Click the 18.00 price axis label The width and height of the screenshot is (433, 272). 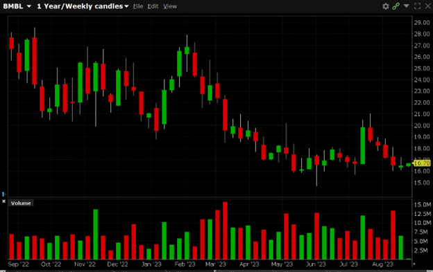(x=422, y=148)
